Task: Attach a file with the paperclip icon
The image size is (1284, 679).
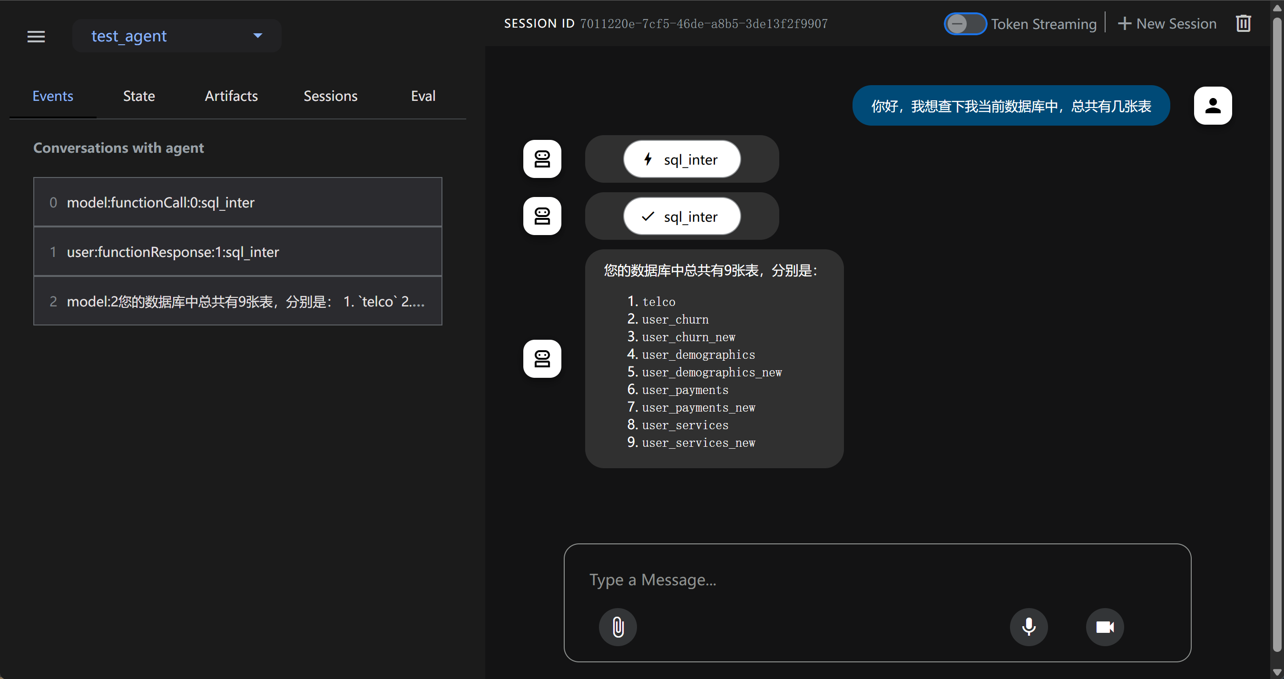Action: tap(617, 627)
